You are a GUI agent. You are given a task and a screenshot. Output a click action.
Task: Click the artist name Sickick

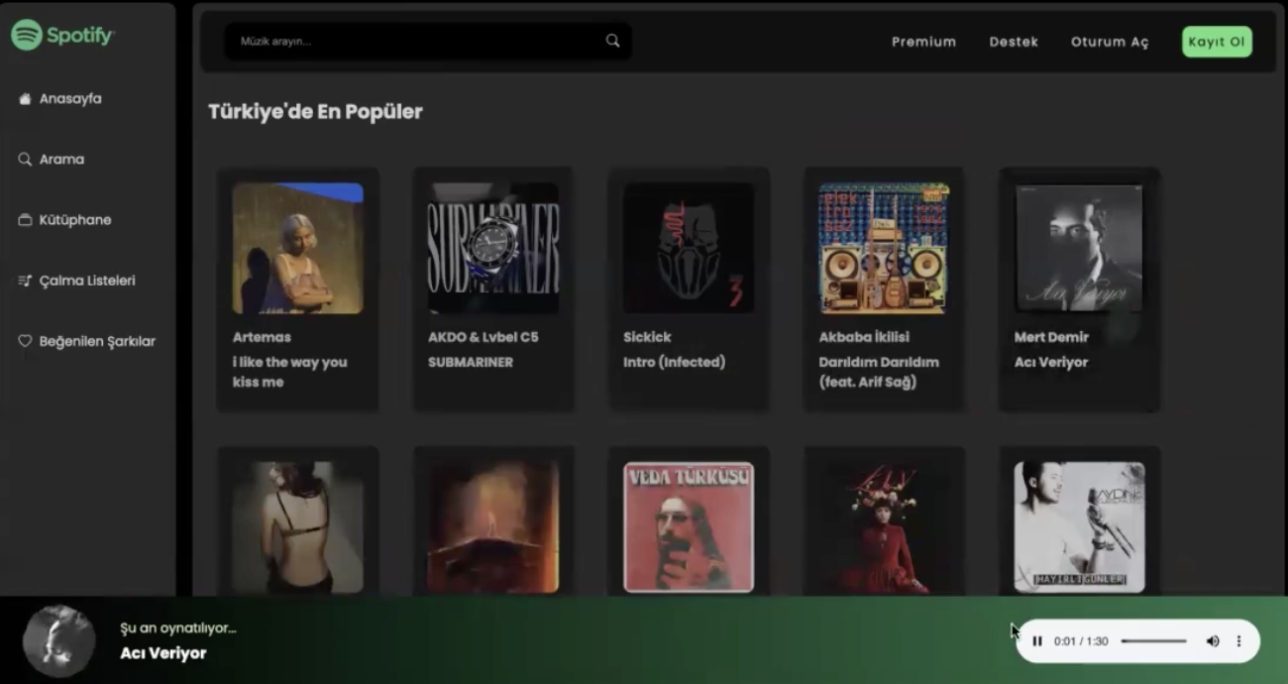pos(647,337)
